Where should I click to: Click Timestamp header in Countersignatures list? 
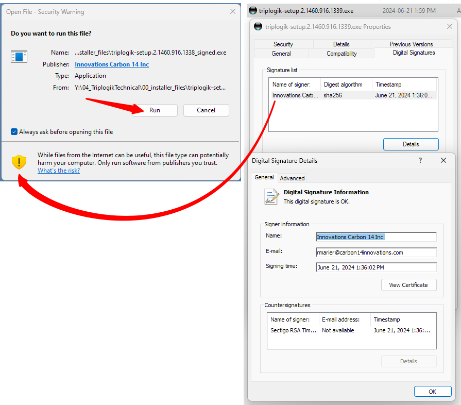click(x=403, y=319)
